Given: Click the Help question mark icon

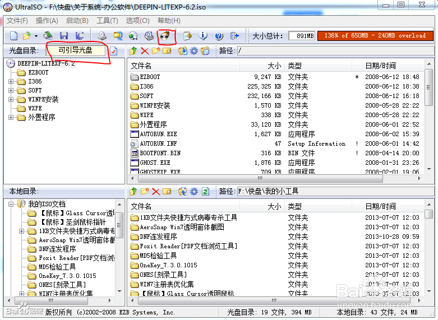Looking at the screenshot, I should [x=219, y=36].
